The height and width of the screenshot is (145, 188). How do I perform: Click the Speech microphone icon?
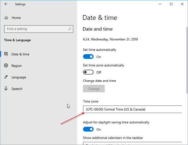[x=6, y=89]
